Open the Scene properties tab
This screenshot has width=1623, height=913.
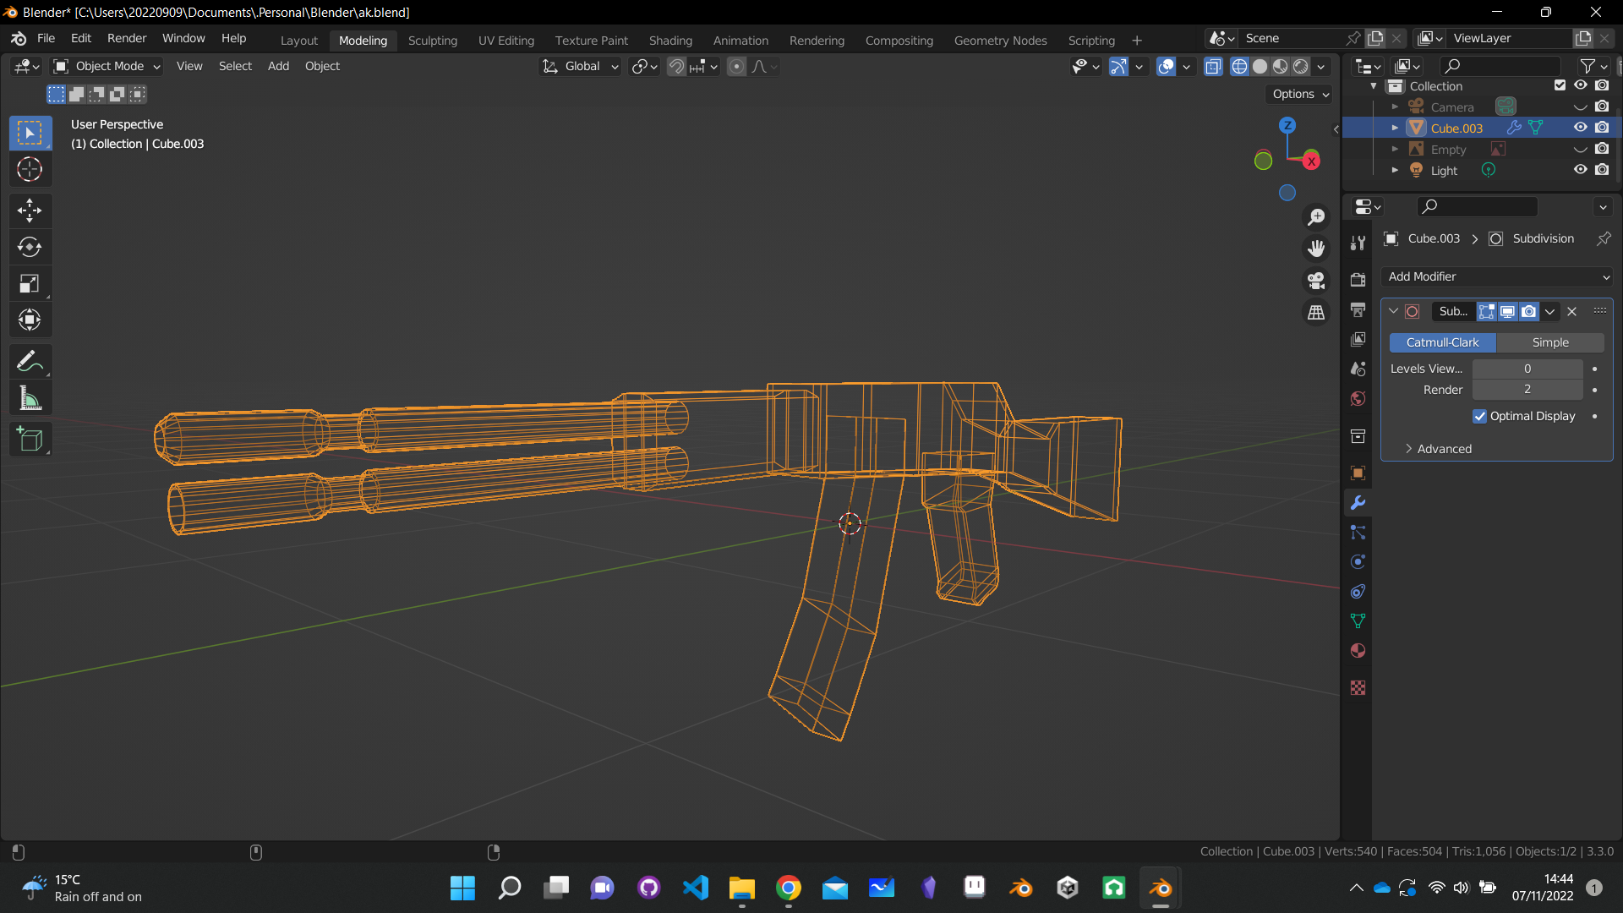tap(1358, 369)
